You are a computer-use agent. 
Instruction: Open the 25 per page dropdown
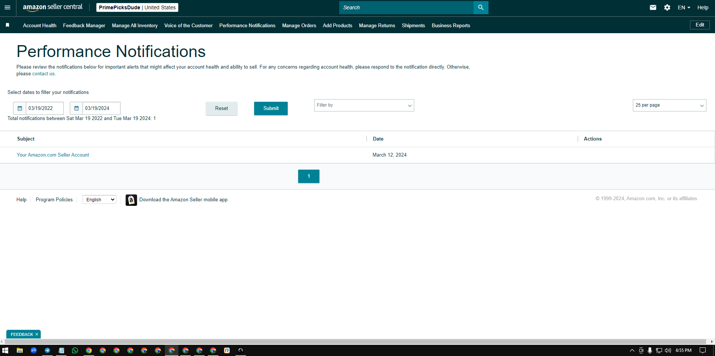pyautogui.click(x=669, y=105)
